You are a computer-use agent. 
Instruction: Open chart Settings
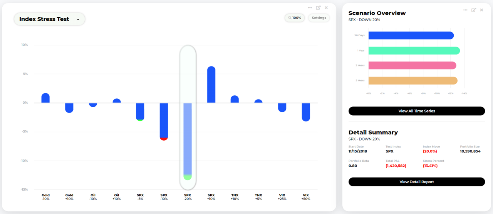319,18
